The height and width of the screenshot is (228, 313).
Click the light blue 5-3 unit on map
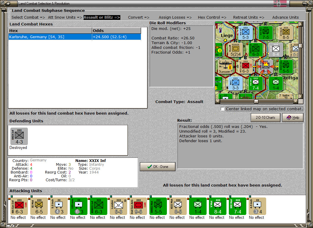click(x=245, y=33)
